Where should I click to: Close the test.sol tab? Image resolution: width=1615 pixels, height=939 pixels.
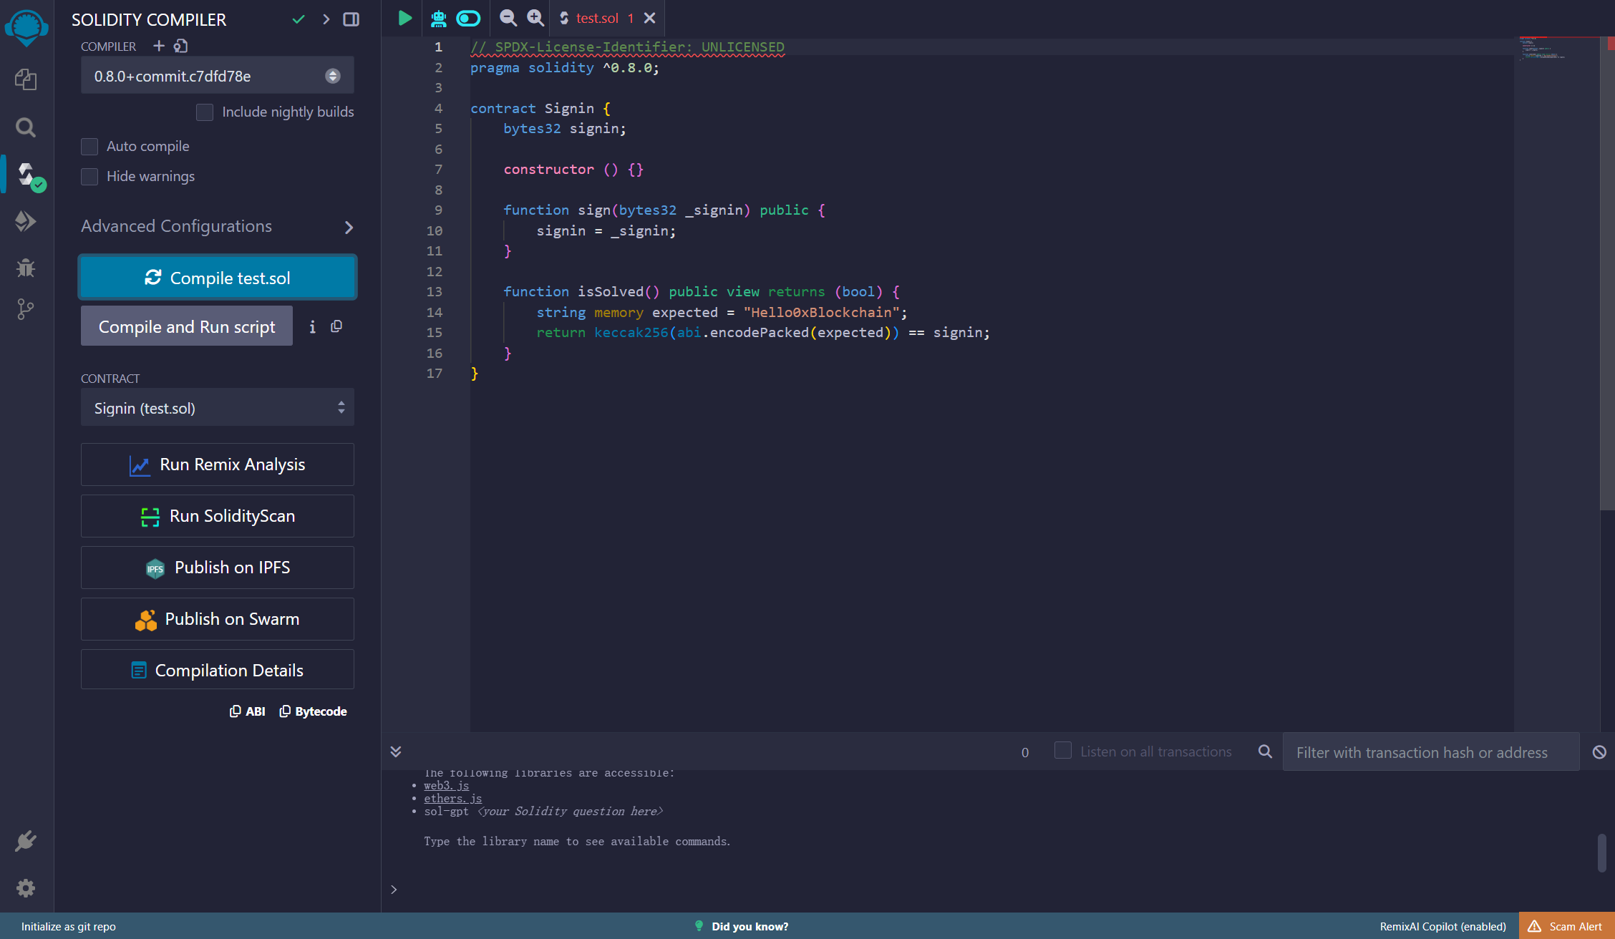pos(650,18)
